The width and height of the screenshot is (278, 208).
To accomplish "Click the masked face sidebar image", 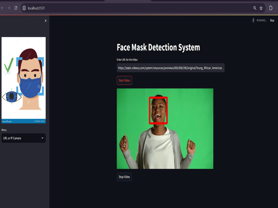I will (24, 80).
